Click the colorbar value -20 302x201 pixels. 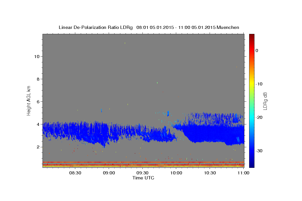pos(259,117)
